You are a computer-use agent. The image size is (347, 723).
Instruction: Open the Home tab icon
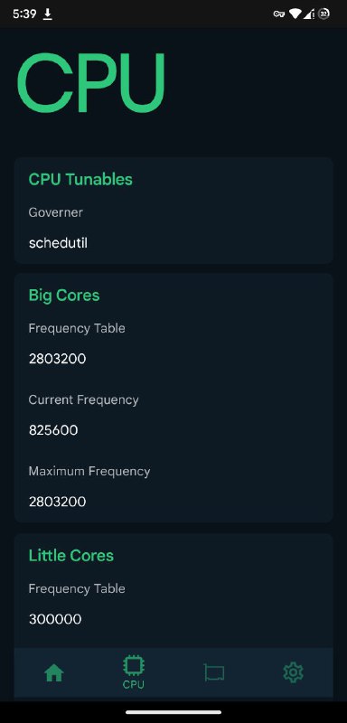pyautogui.click(x=54, y=674)
